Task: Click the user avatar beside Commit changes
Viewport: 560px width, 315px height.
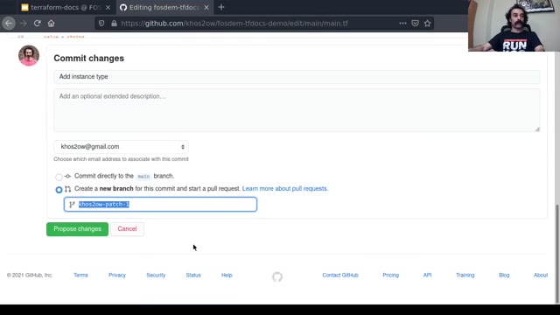Action: (29, 56)
